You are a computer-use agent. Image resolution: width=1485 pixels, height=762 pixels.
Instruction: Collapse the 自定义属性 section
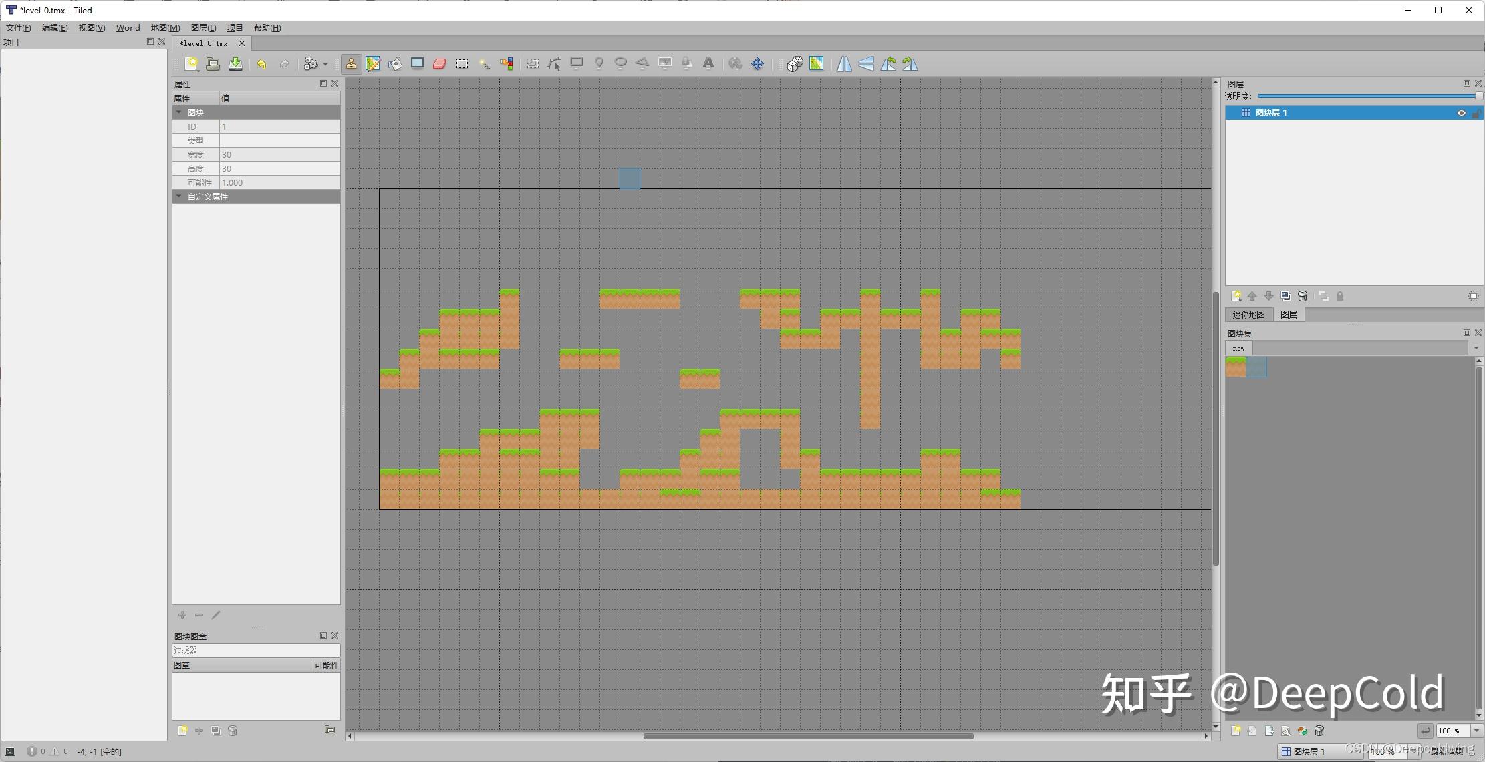pos(178,196)
